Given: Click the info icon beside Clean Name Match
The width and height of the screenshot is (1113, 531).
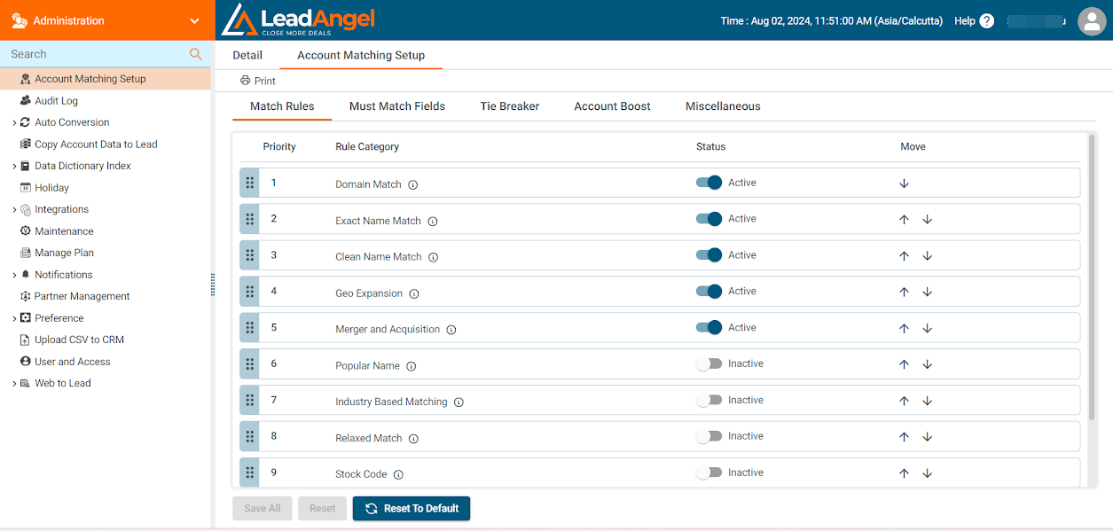Looking at the screenshot, I should coord(434,257).
